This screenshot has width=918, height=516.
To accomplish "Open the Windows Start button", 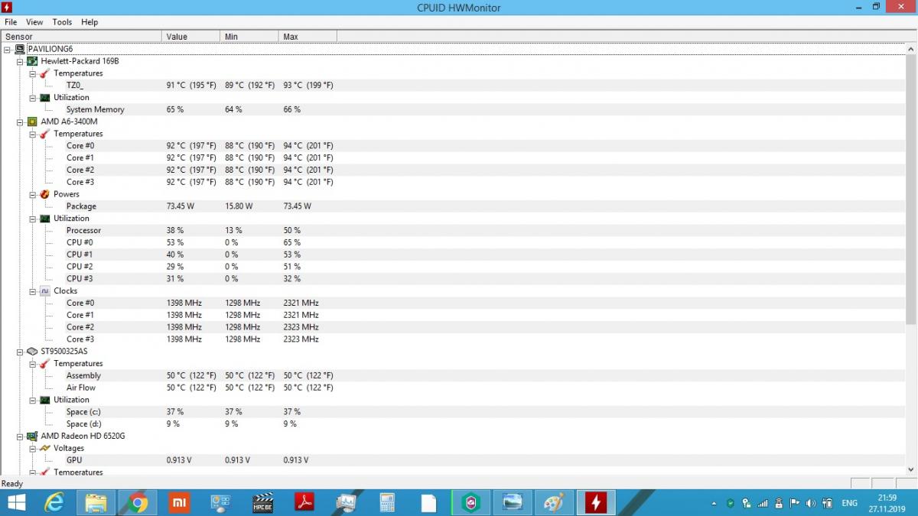I will click(x=16, y=502).
